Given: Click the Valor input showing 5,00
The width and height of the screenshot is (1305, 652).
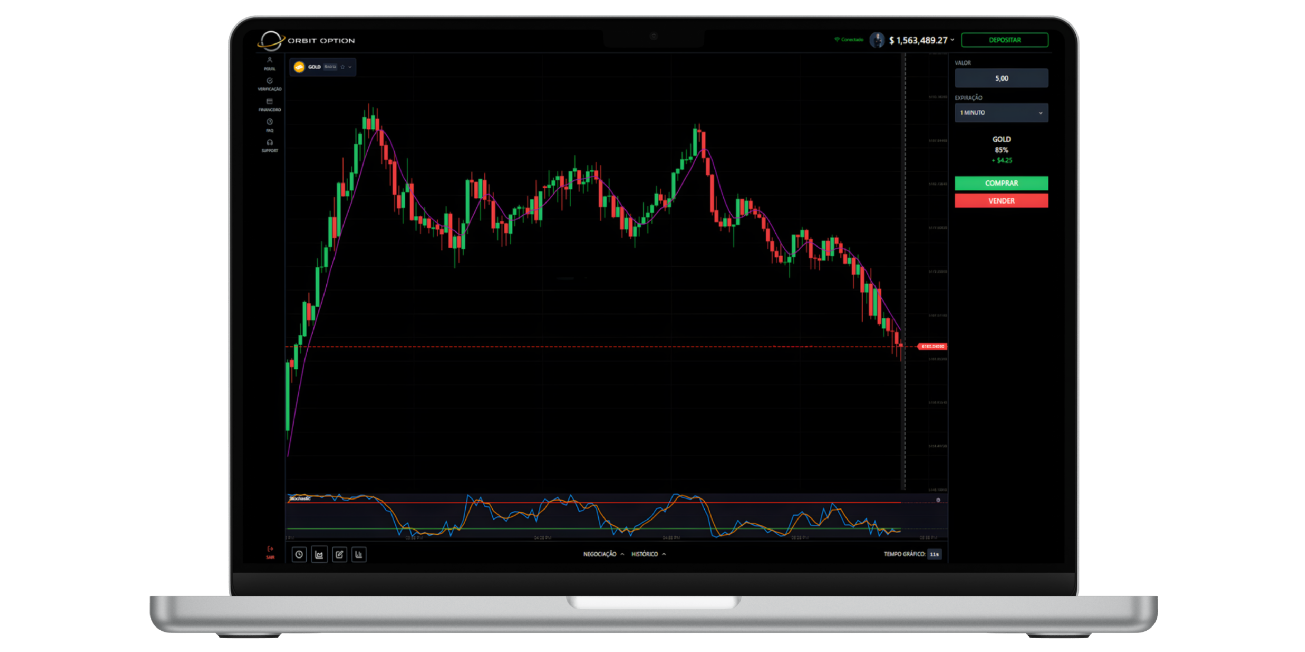Looking at the screenshot, I should (x=1001, y=78).
